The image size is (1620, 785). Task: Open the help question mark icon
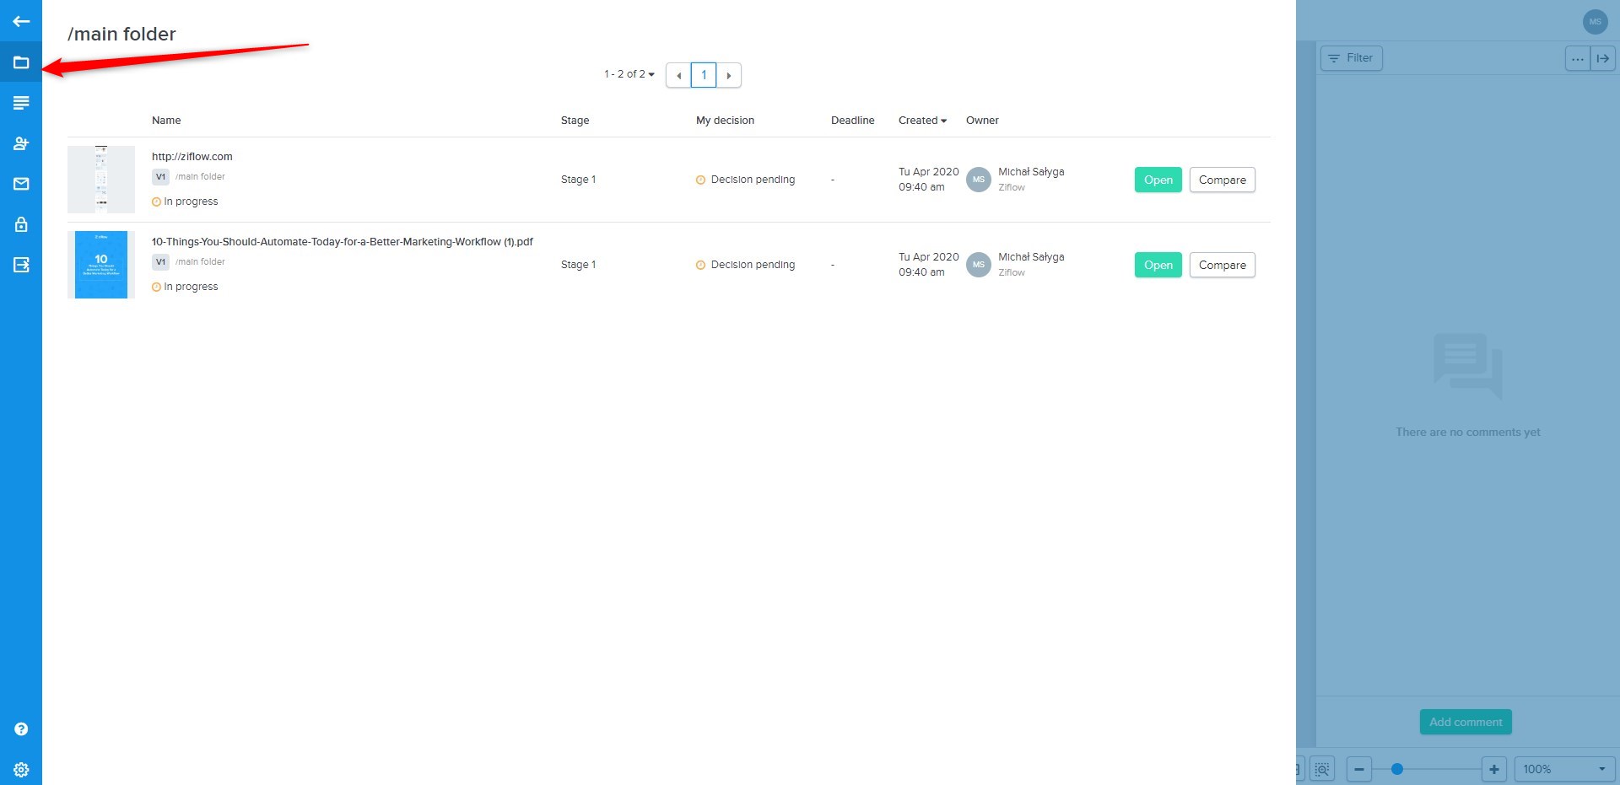(21, 729)
